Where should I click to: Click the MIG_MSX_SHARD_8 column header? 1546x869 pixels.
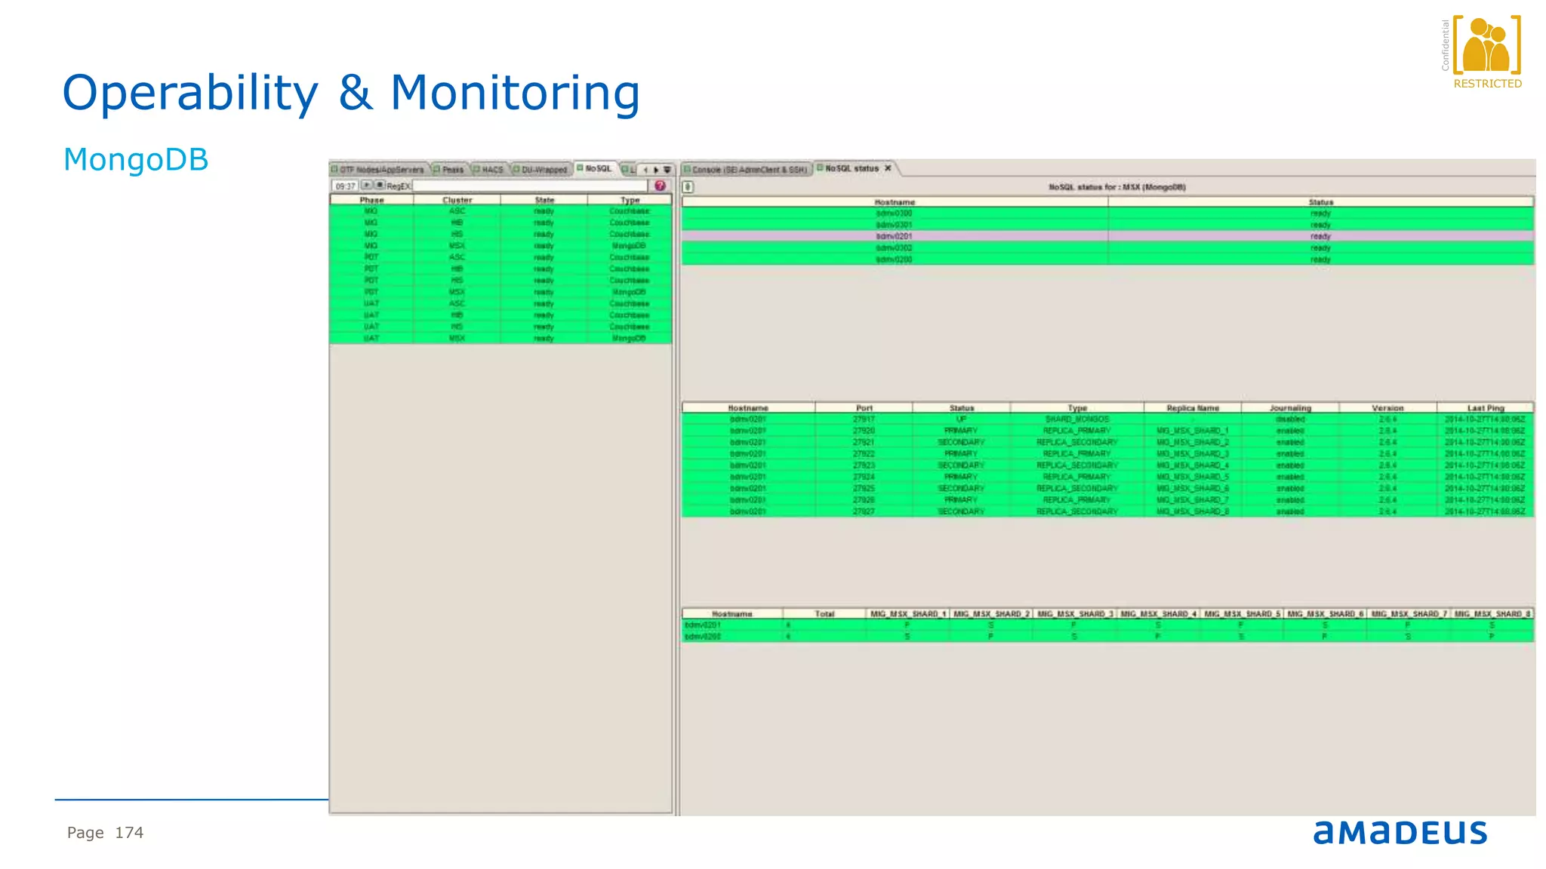[1492, 613]
